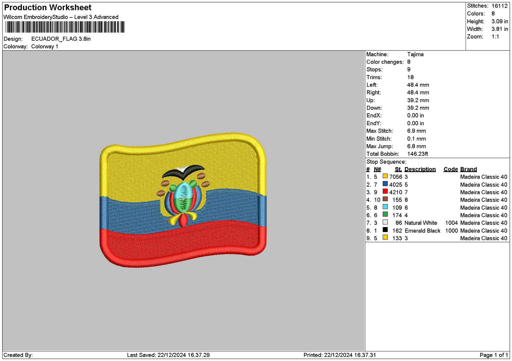Click the cyan swatch for stop 5
The width and height of the screenshot is (512, 361).
[x=385, y=207]
